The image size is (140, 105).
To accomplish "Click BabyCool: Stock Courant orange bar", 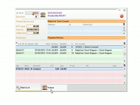I will [x=86, y=21].
